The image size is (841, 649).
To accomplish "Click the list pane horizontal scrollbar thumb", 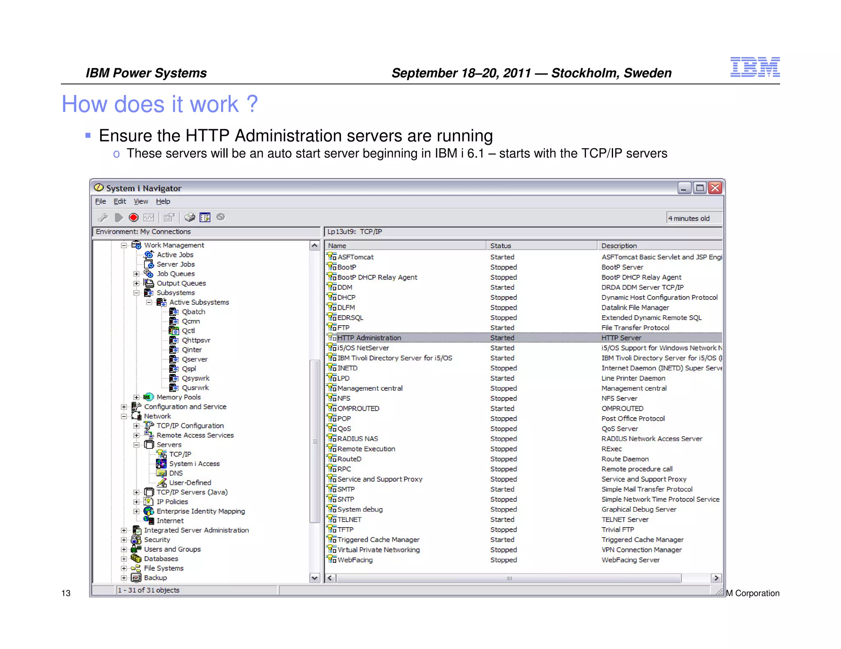I will (x=509, y=578).
